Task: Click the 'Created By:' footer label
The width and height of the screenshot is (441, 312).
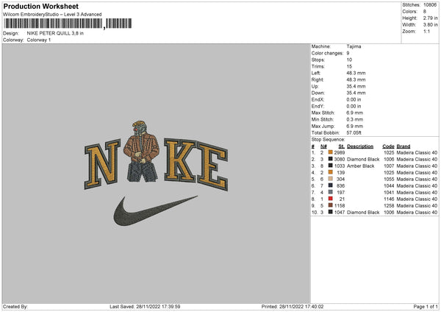Action: pyautogui.click(x=15, y=306)
